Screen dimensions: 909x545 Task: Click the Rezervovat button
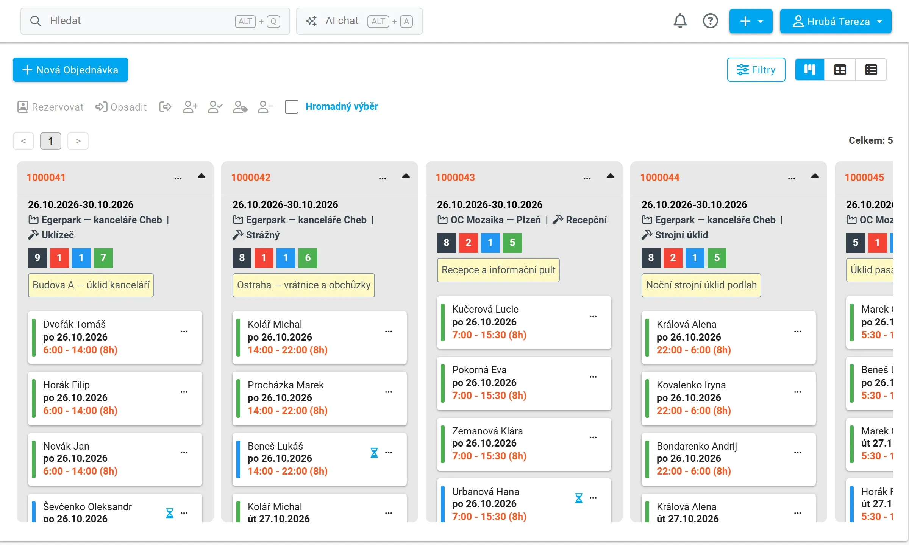tap(50, 107)
